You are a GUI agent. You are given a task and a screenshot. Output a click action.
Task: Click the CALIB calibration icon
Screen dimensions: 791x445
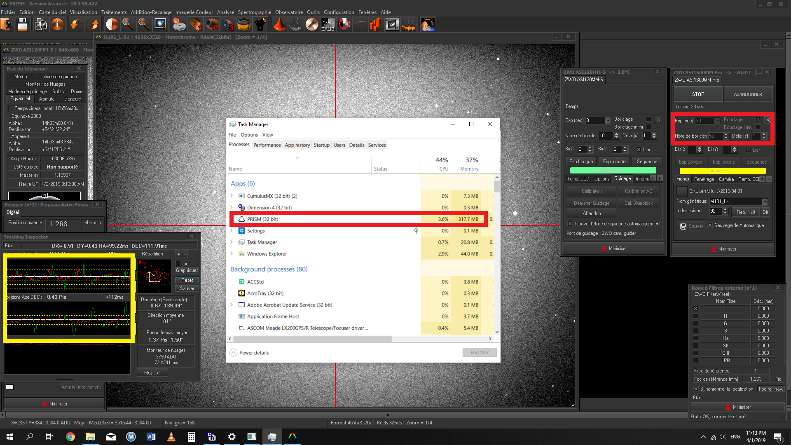328,24
